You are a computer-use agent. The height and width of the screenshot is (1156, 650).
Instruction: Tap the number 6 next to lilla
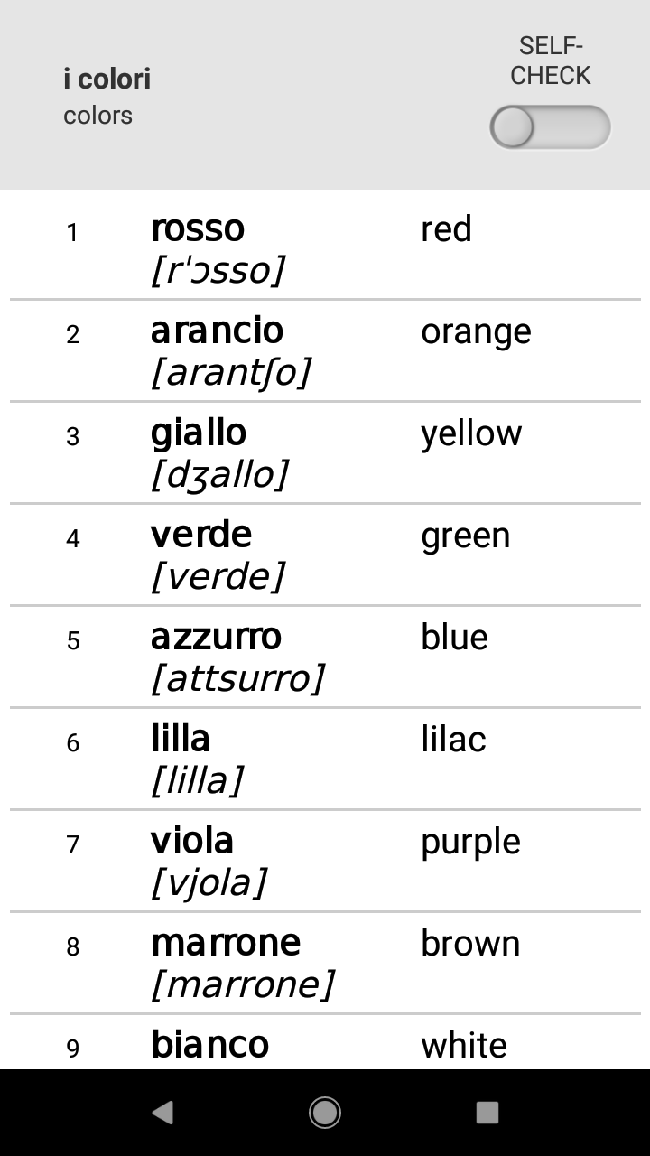pos(72,741)
